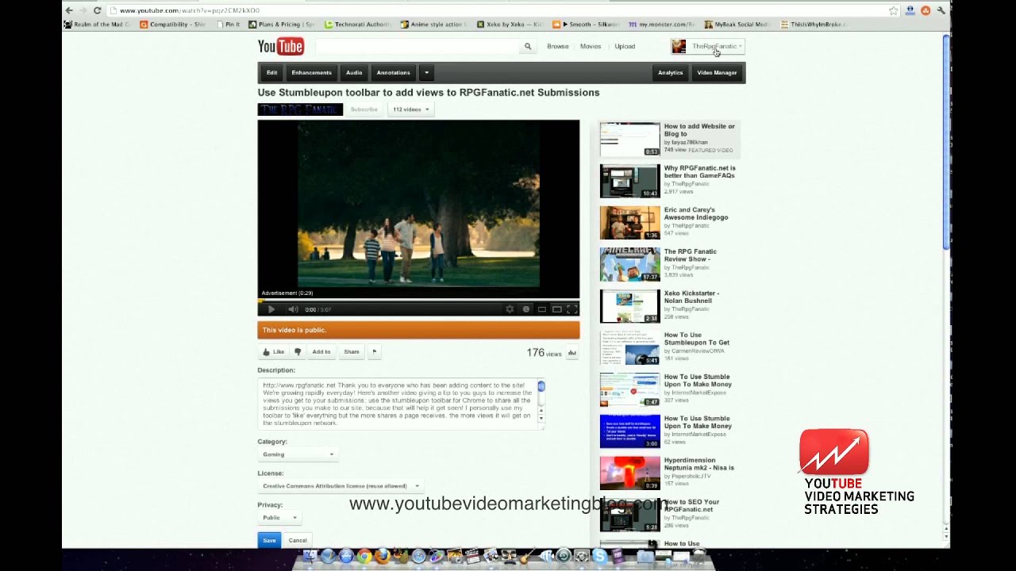
Task: Click the search magnifier button
Action: [528, 46]
